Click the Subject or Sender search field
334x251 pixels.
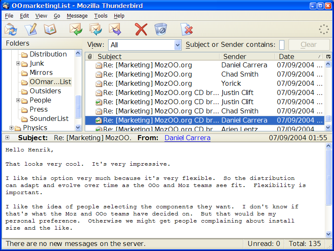tap(282, 45)
